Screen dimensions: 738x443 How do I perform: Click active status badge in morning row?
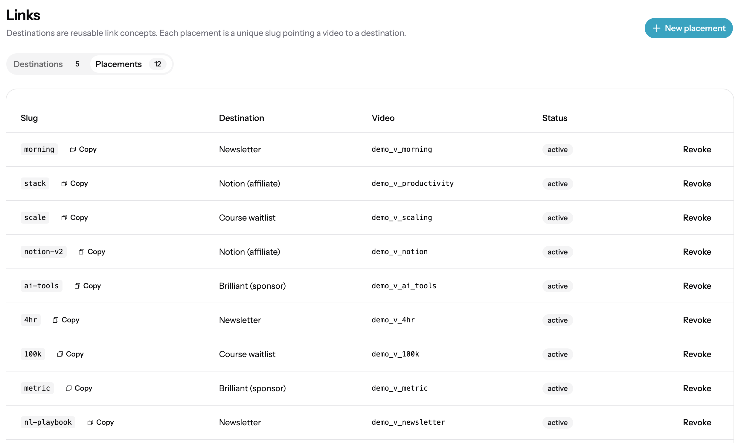click(x=557, y=150)
